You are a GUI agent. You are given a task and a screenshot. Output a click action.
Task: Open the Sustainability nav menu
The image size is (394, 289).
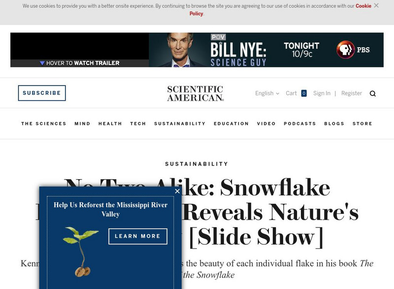[180, 124]
